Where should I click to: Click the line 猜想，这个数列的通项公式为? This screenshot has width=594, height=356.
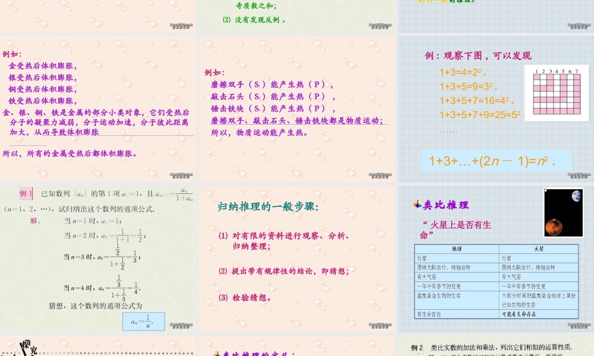click(x=96, y=306)
